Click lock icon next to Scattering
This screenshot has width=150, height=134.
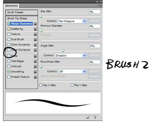point(35,29)
